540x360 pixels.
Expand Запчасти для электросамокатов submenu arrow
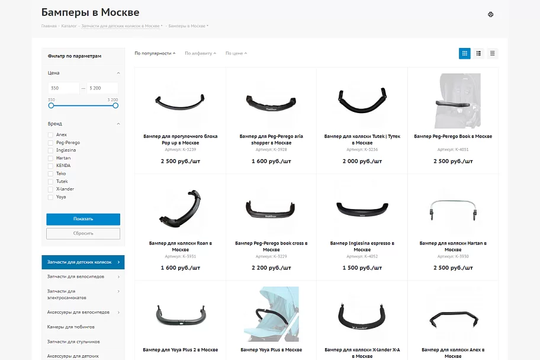(x=118, y=291)
